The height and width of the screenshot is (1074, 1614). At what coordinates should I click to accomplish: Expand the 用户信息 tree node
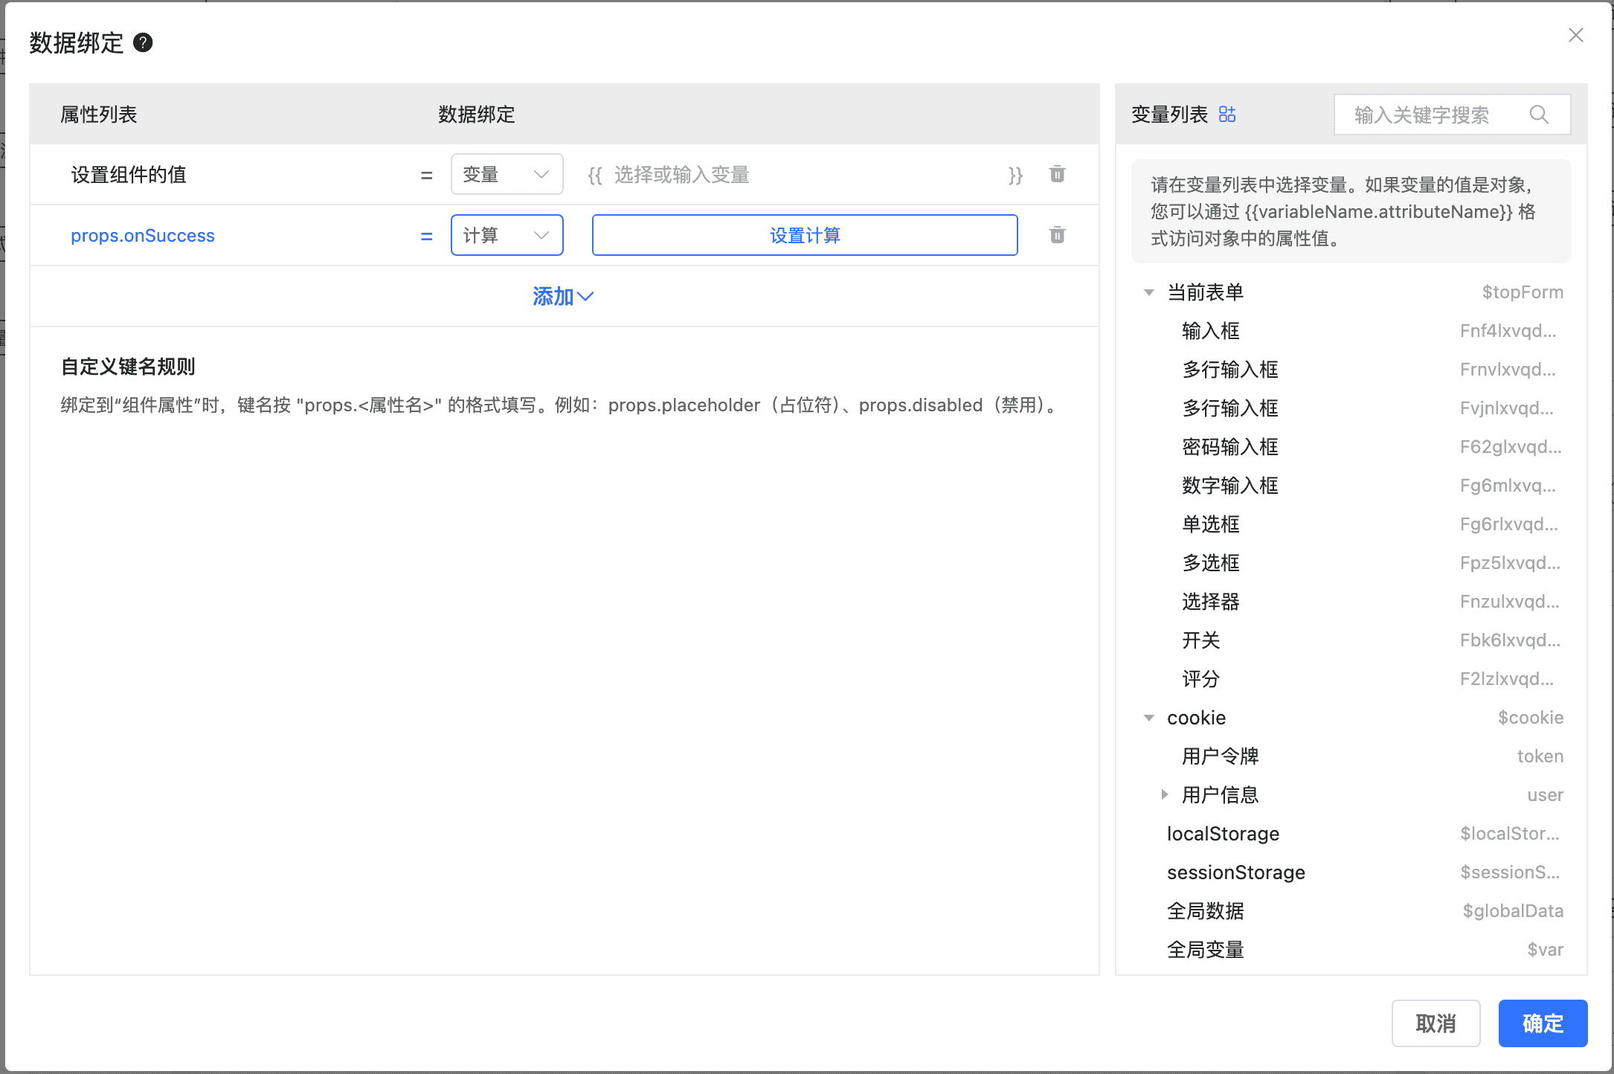[1165, 794]
